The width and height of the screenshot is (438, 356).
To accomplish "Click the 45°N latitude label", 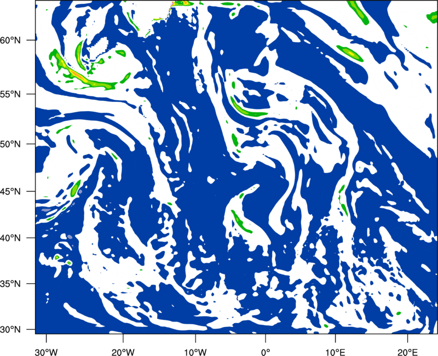I will [10, 191].
